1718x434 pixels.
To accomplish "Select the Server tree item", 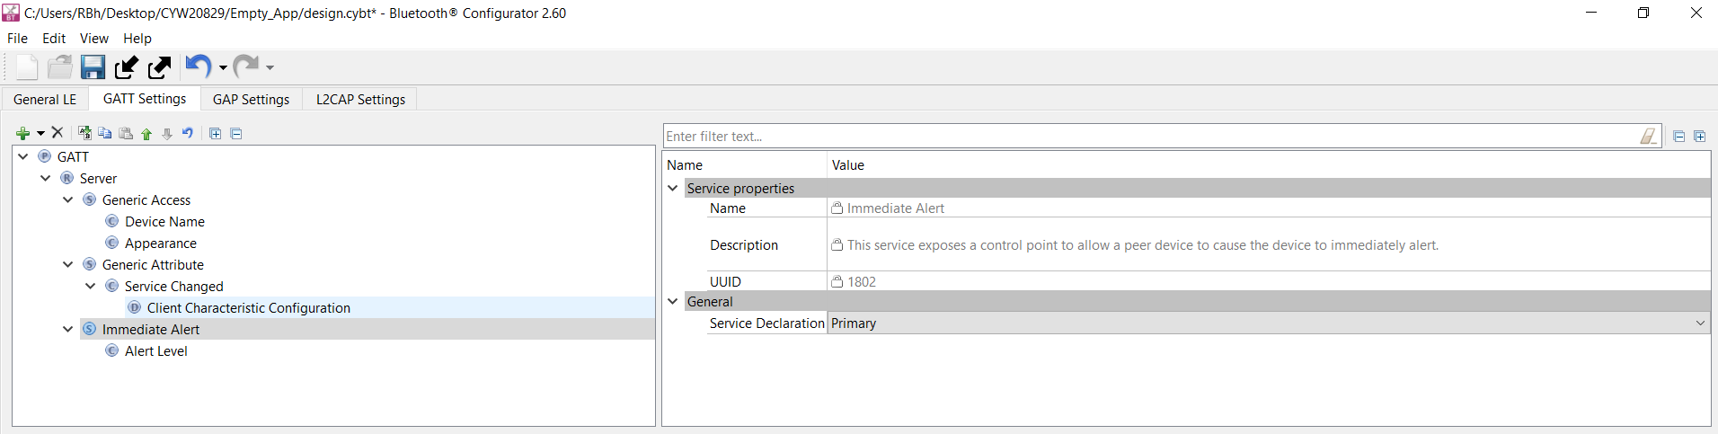I will (x=98, y=179).
